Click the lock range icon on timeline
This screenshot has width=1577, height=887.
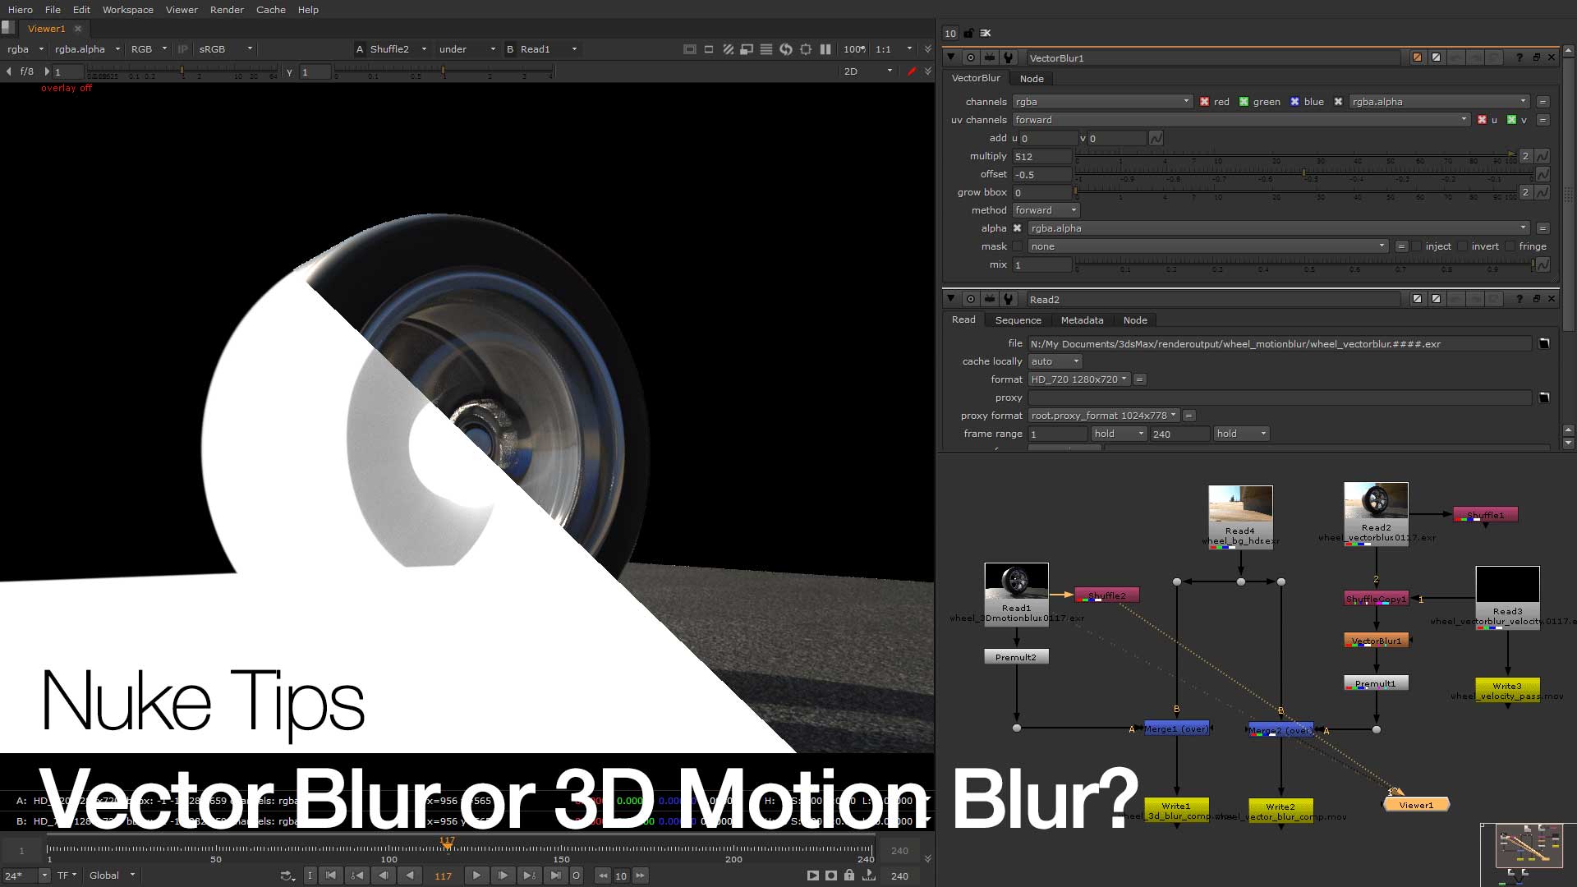coord(849,876)
